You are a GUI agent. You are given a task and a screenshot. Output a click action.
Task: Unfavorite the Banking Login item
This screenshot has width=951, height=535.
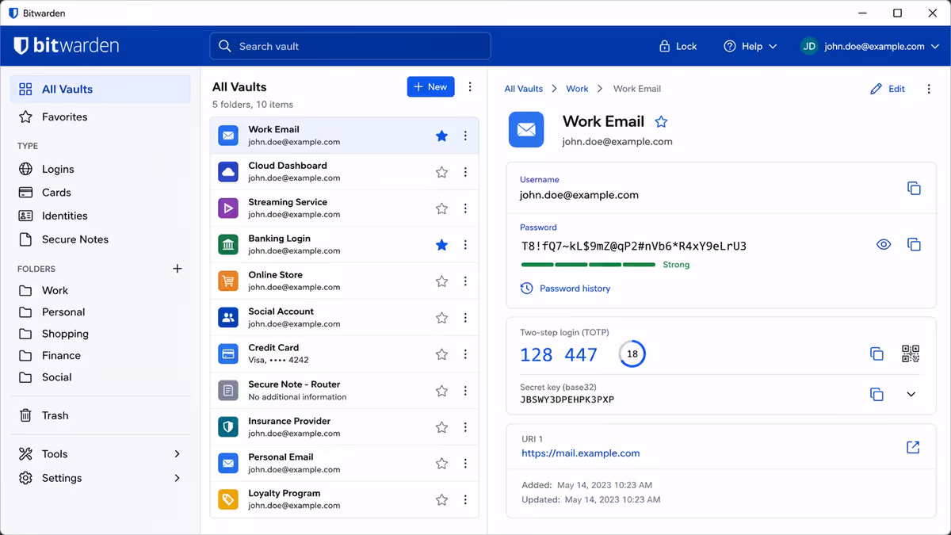pyautogui.click(x=442, y=245)
